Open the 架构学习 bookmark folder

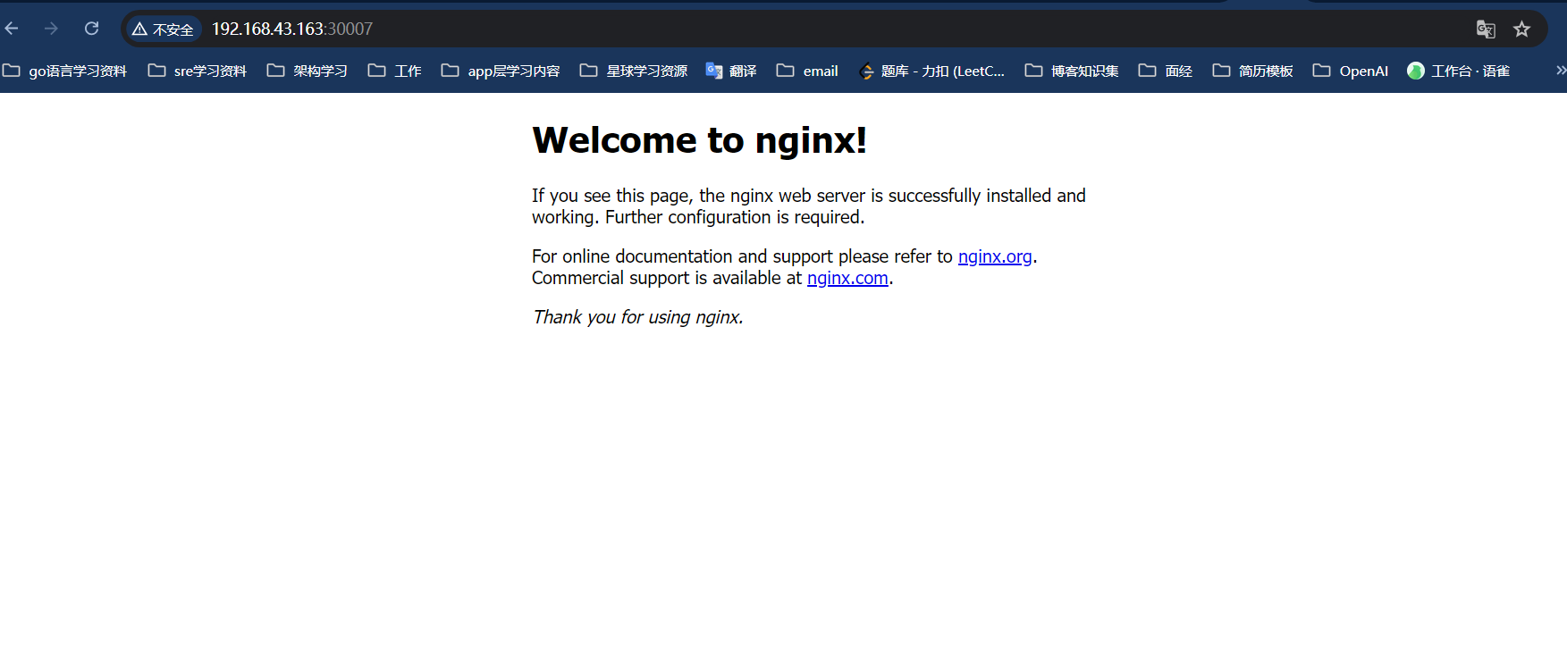(308, 71)
